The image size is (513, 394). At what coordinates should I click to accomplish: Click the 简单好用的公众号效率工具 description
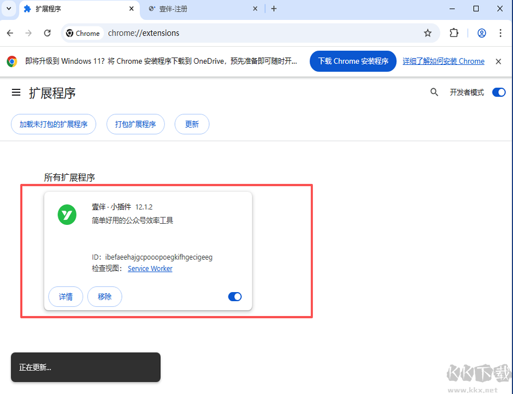pyautogui.click(x=132, y=220)
